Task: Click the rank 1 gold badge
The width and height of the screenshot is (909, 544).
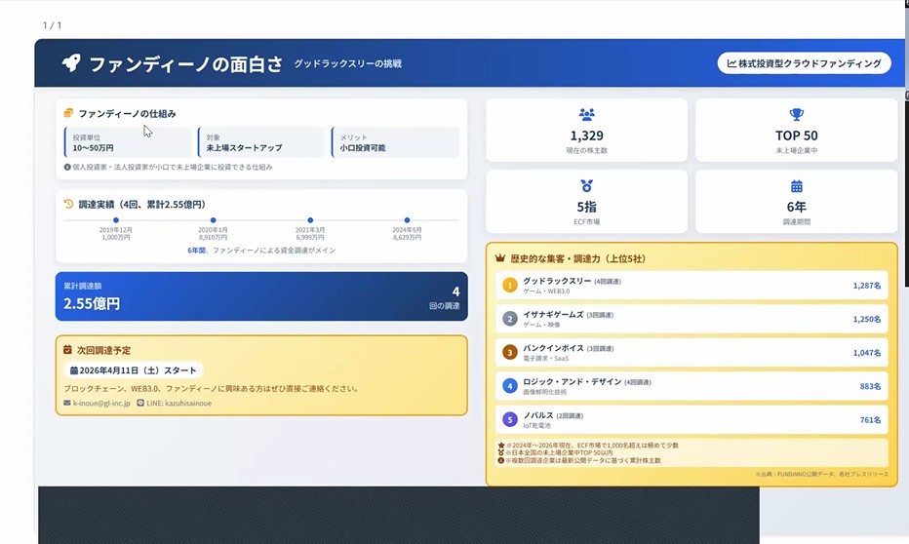Action: (x=509, y=285)
